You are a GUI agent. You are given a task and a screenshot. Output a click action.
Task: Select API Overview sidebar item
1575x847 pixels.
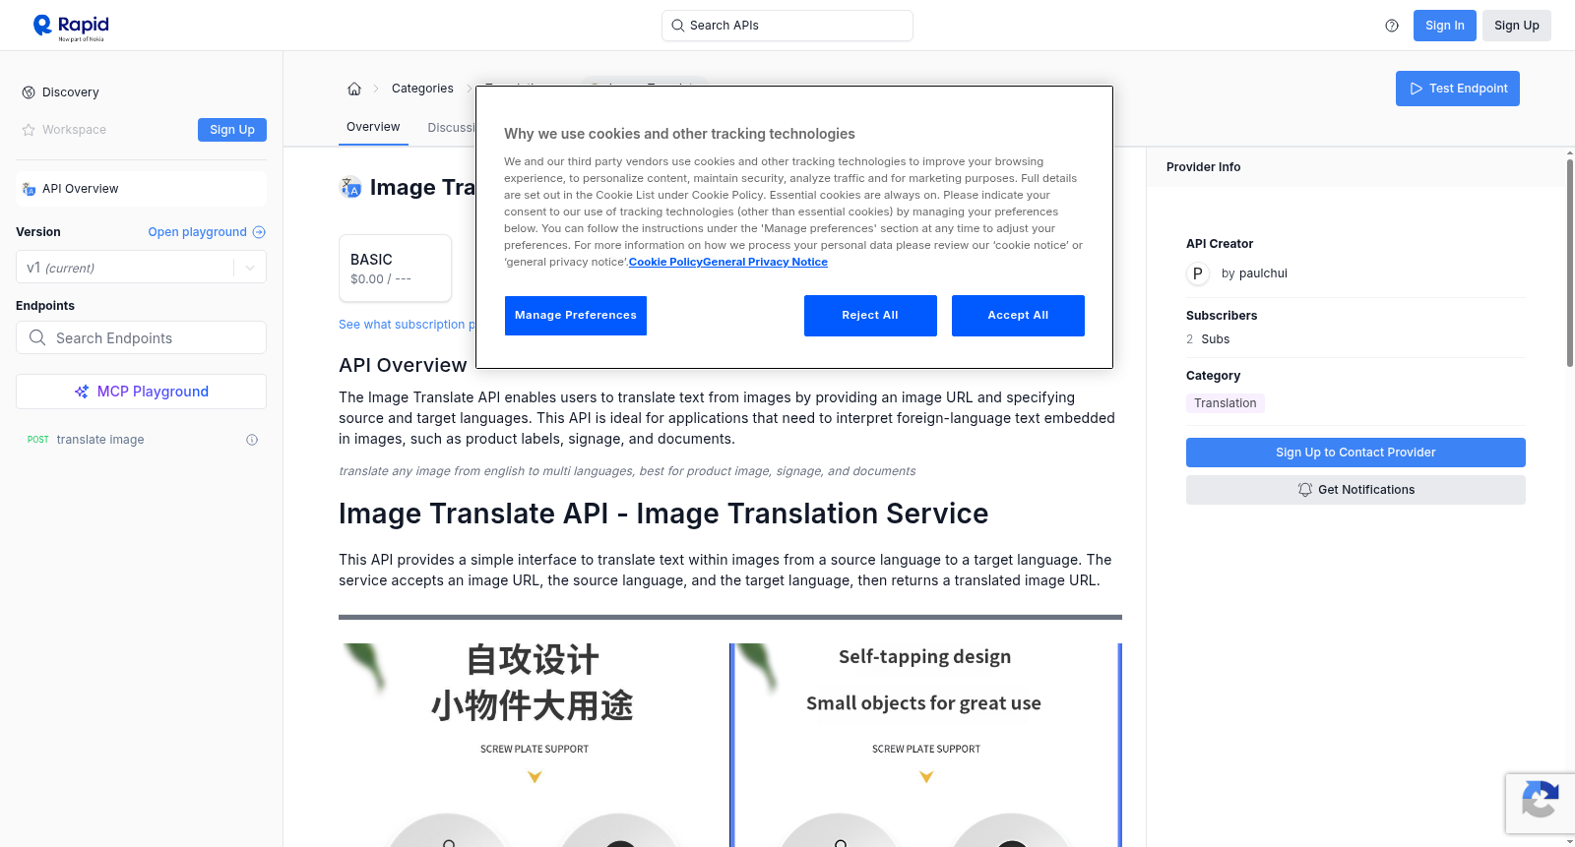(x=141, y=189)
